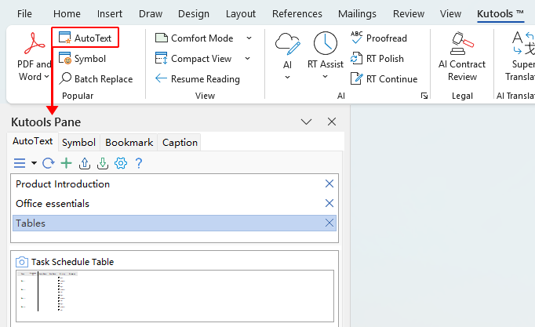Run RT Continue tool
535x327 pixels.
(384, 78)
